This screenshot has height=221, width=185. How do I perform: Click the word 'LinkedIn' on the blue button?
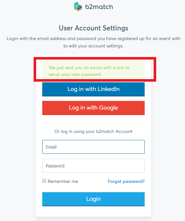(109, 89)
